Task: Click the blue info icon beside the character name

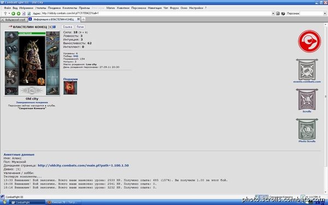Action: pyautogui.click(x=54, y=27)
